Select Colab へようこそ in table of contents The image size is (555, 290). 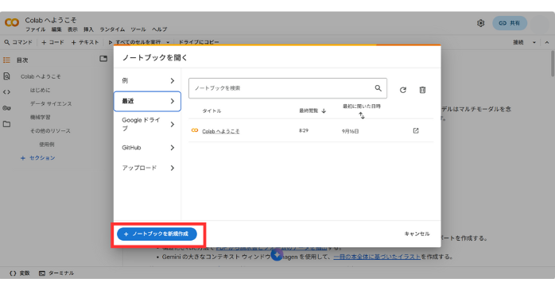click(41, 76)
